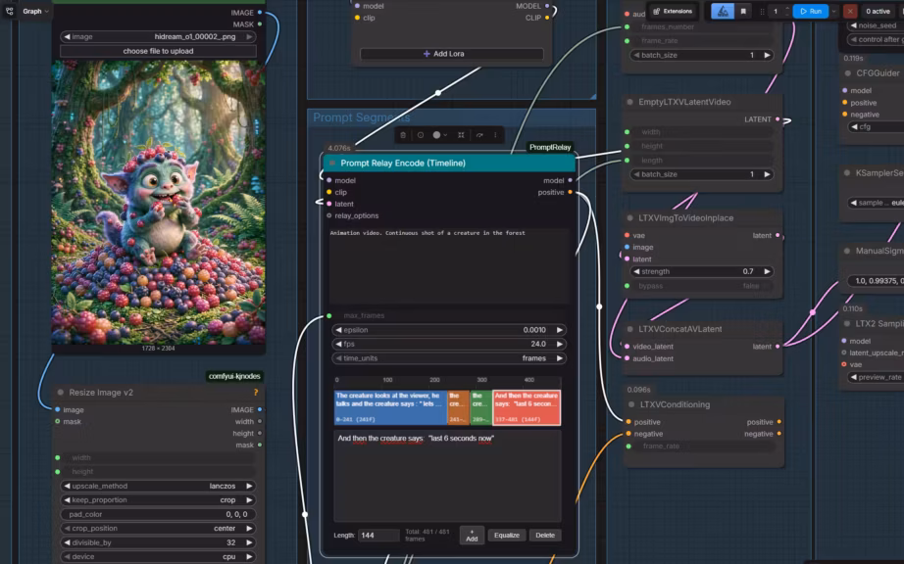Toggle bypass false switch on LTXVImgToVideoInplace
Image resolution: width=904 pixels, height=564 pixels.
click(702, 286)
